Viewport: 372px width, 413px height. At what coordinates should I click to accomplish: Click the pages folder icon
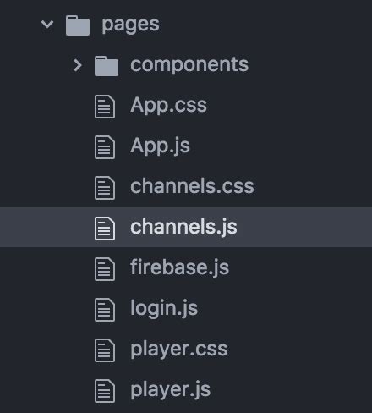[78, 25]
